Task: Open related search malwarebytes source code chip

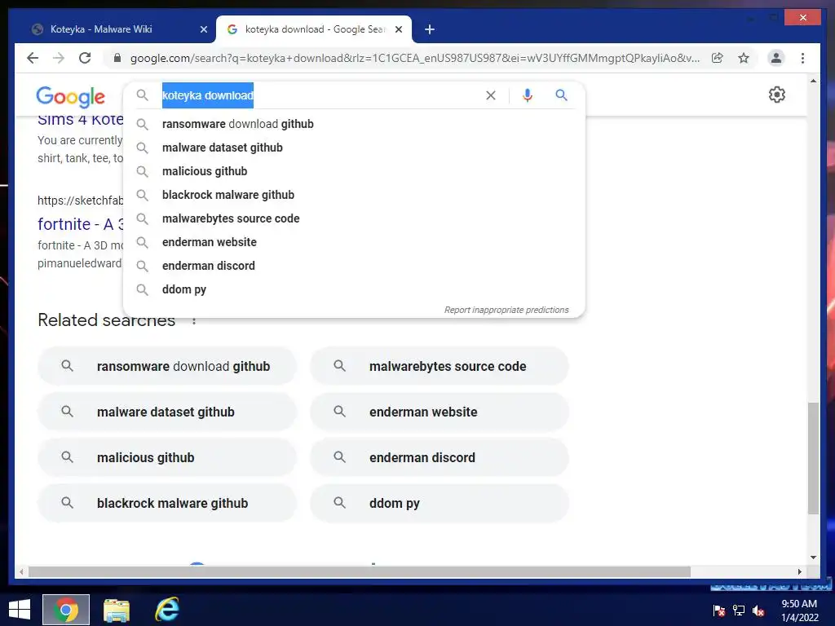Action: [x=440, y=366]
